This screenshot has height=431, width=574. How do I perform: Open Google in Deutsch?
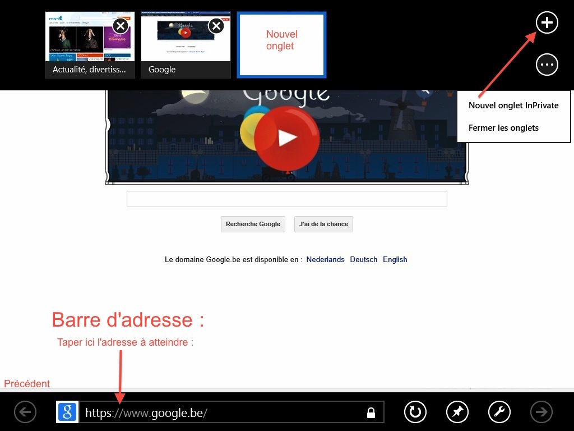tap(363, 259)
